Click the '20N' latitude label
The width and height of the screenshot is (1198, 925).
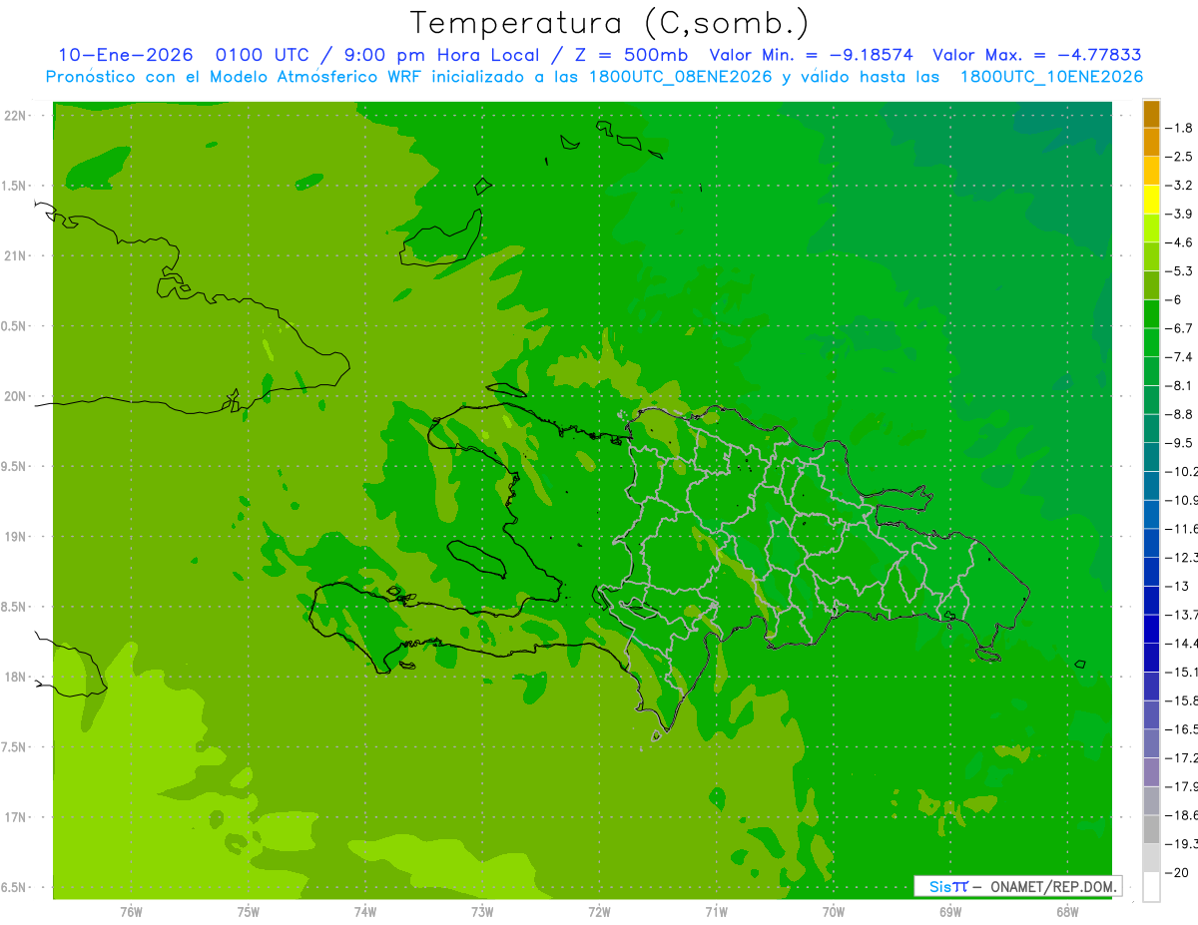pyautogui.click(x=16, y=396)
